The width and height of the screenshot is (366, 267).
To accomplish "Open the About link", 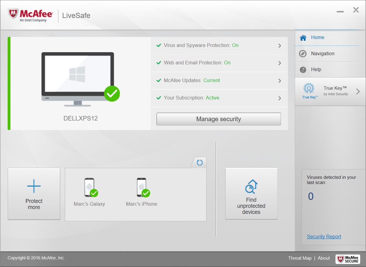I will [x=324, y=258].
